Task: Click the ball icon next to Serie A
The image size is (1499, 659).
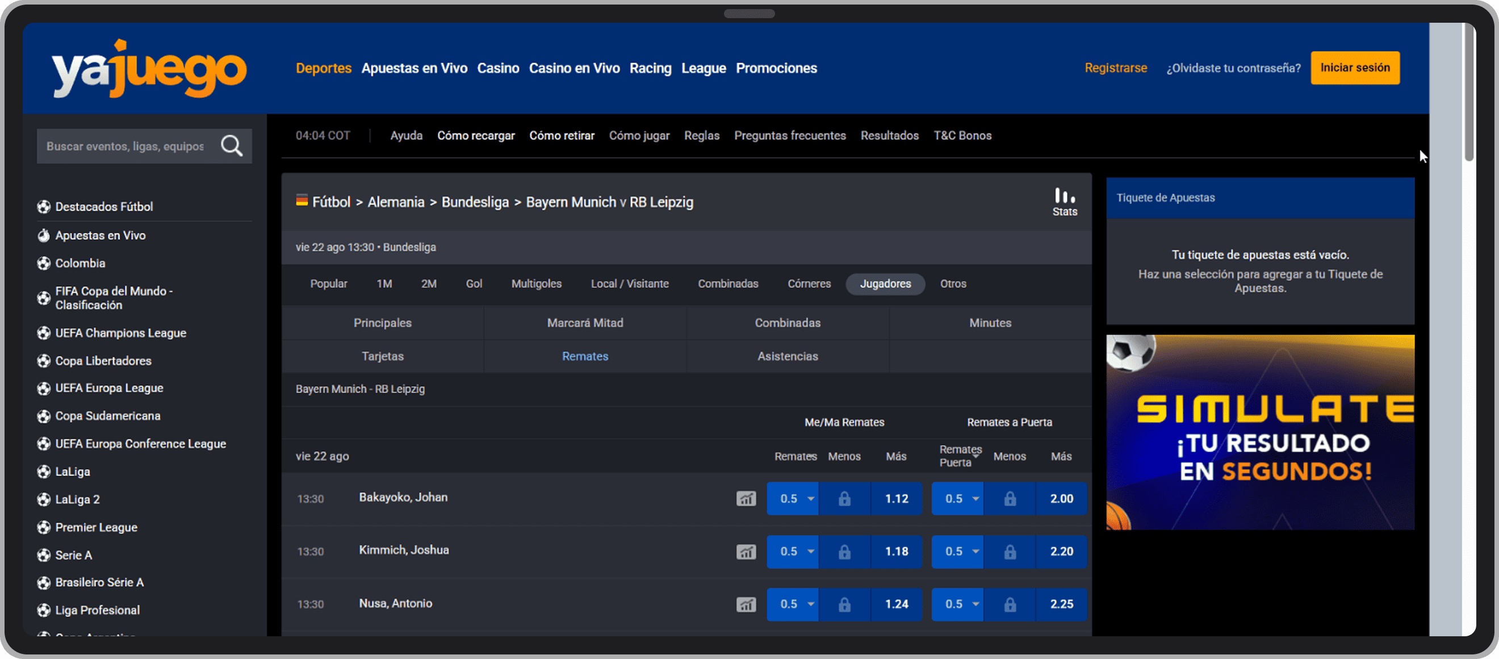Action: tap(44, 556)
